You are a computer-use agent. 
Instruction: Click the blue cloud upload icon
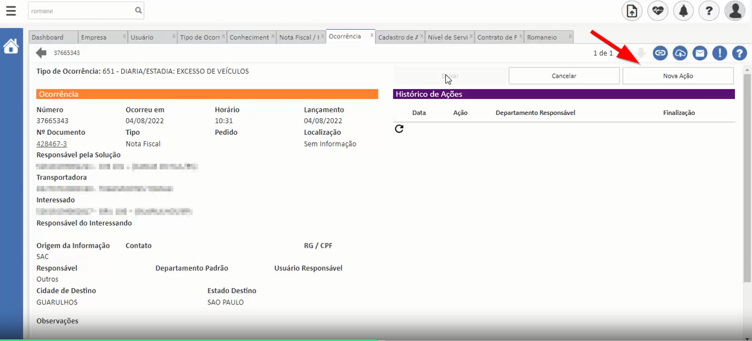pyautogui.click(x=680, y=53)
